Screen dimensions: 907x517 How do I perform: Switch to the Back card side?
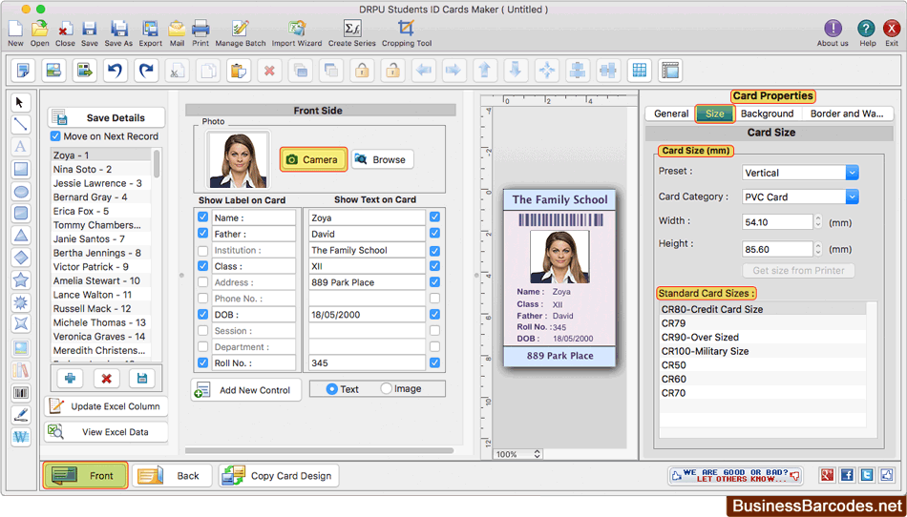(173, 476)
